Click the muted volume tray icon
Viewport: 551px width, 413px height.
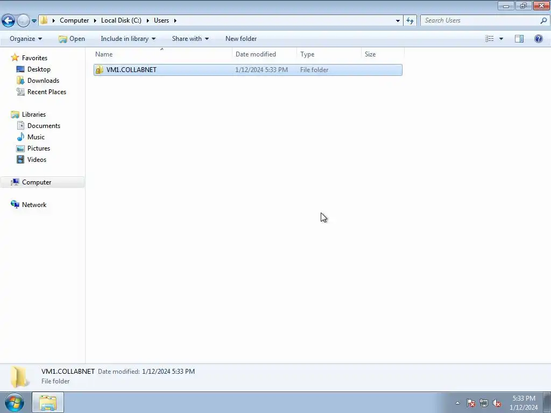tap(497, 403)
